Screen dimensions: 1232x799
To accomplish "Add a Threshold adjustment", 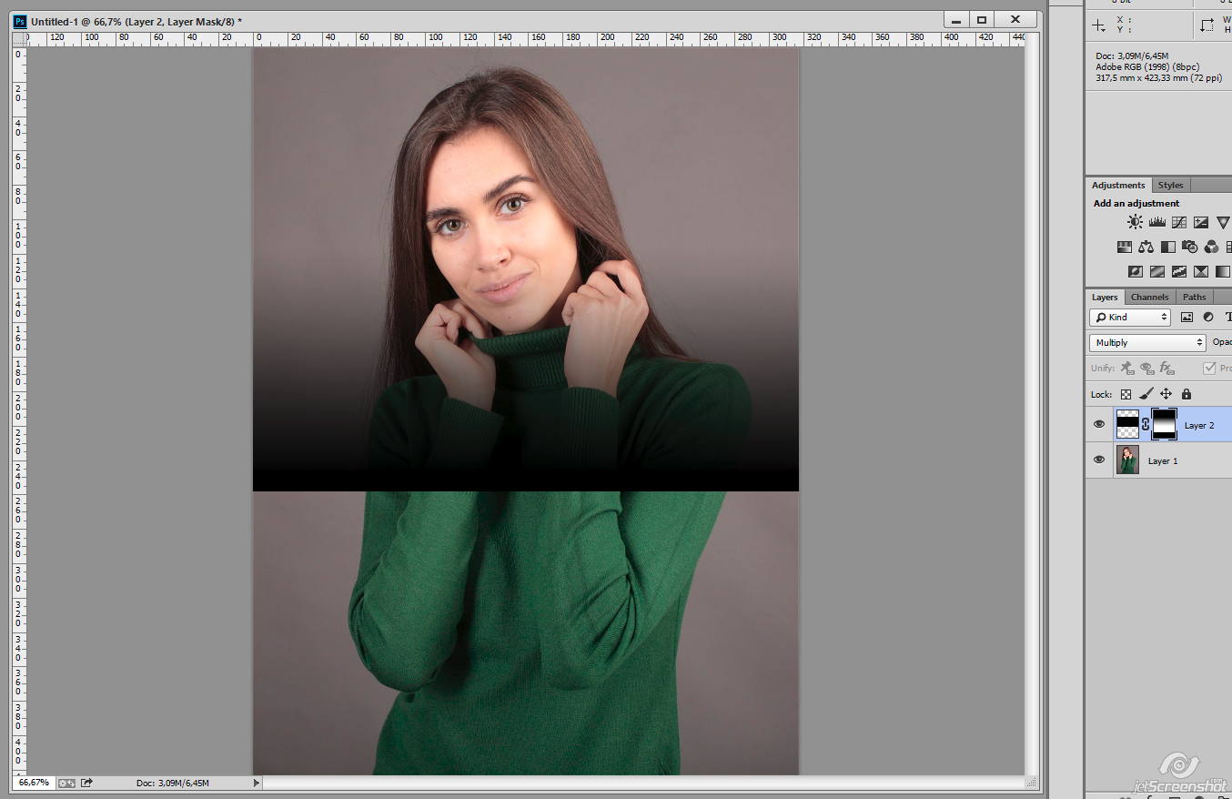I will point(1179,271).
